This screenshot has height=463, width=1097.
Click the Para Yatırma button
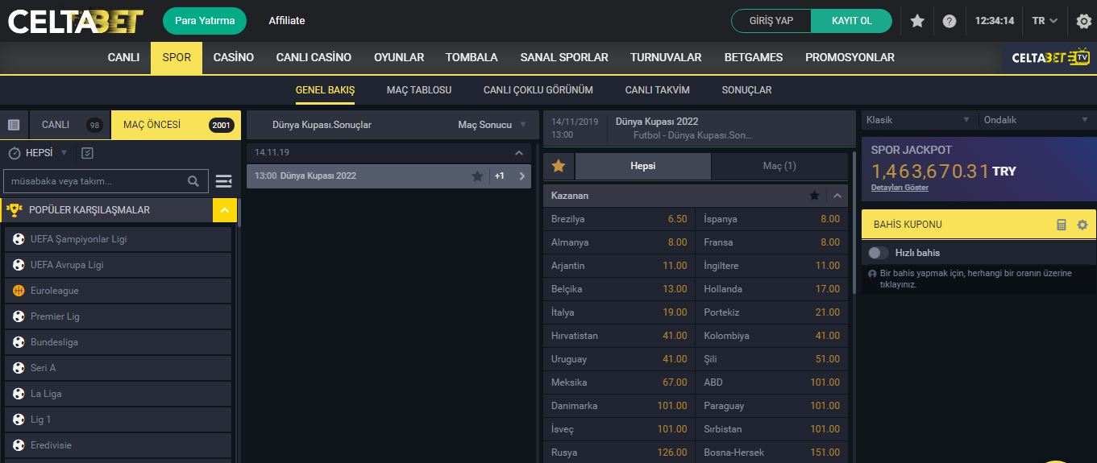click(205, 21)
